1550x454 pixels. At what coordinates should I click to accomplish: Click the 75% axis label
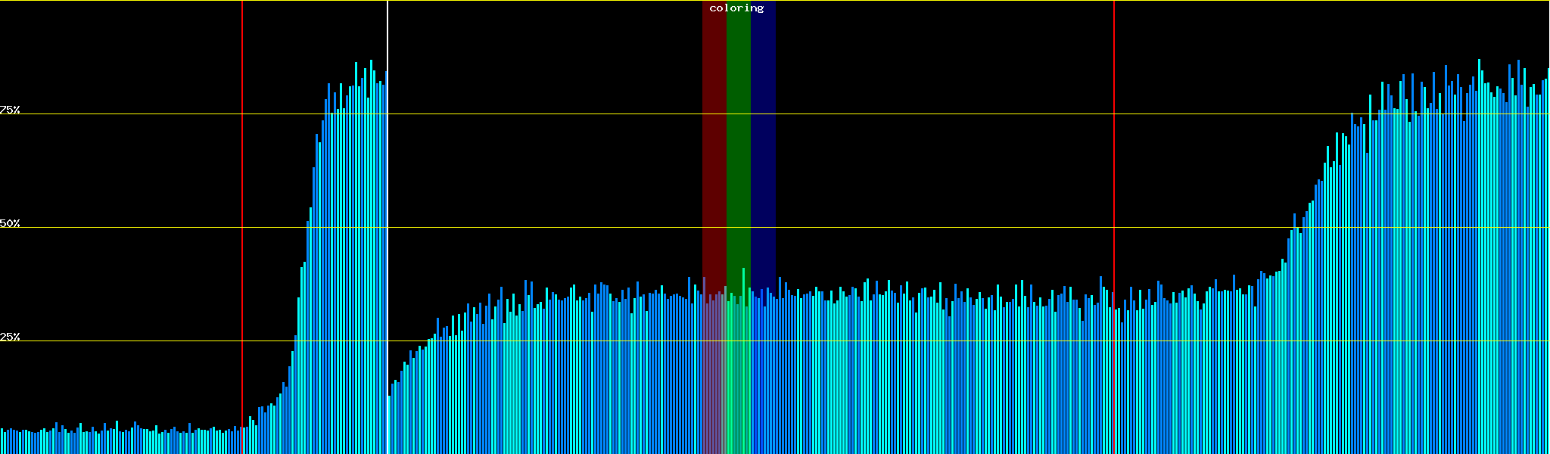point(10,110)
